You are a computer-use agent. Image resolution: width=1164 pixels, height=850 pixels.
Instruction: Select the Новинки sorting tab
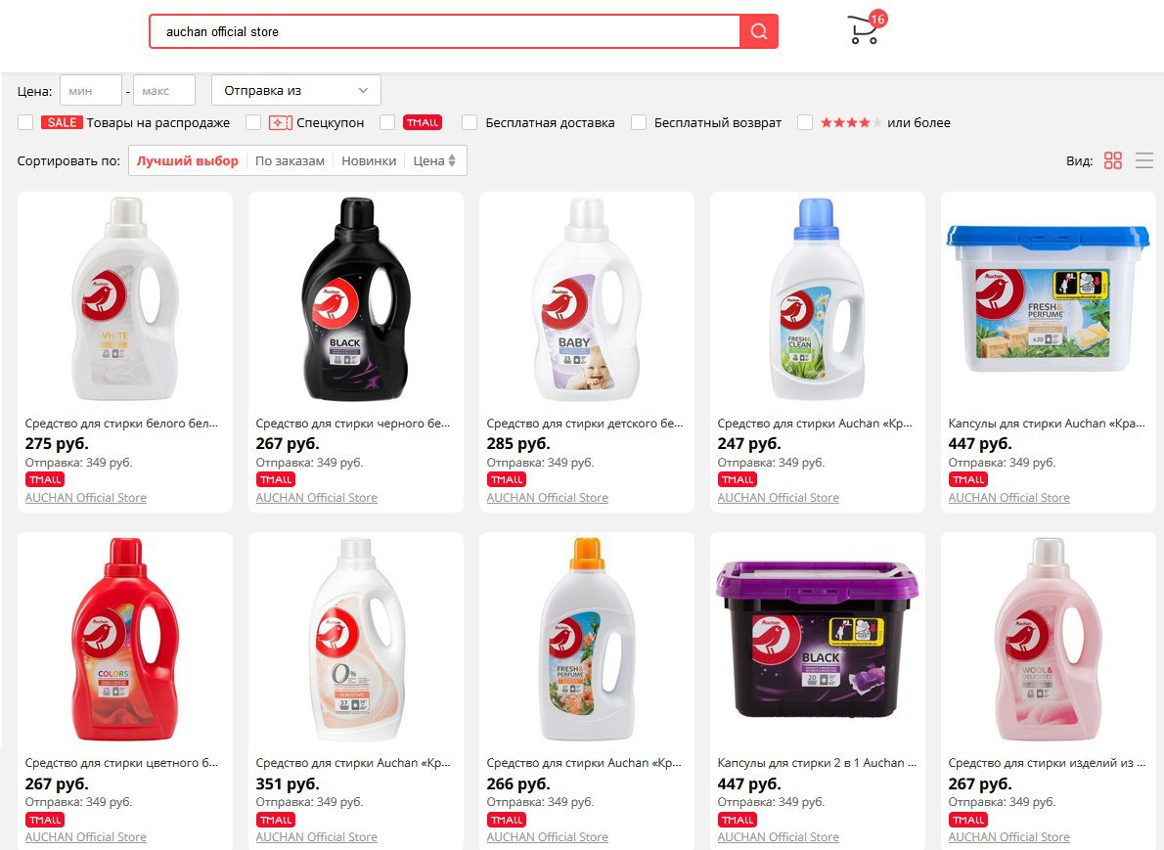[x=369, y=161]
